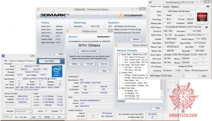Click the CPU-Z purple Z title bar icon
212x121 pixels.
[3, 56]
